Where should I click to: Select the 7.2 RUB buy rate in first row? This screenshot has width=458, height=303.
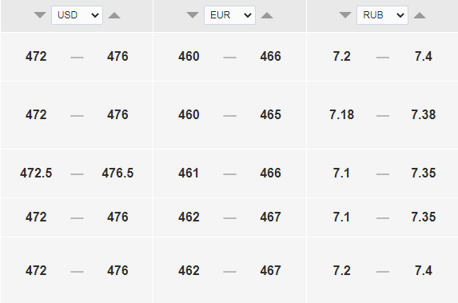pyautogui.click(x=342, y=56)
